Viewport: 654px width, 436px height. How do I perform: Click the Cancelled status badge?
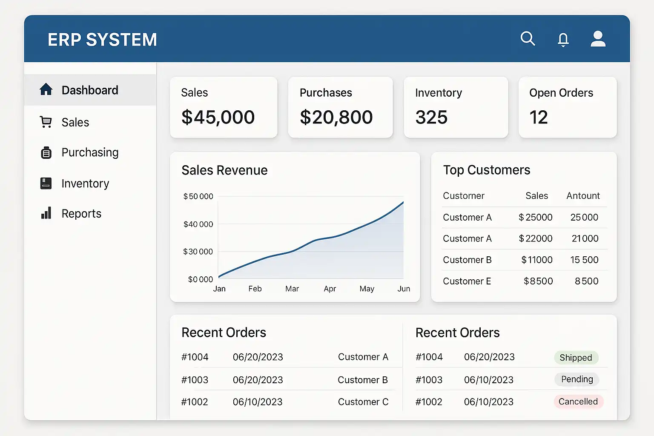(578, 402)
